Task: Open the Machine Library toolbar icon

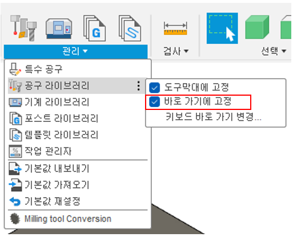Action: point(59,28)
